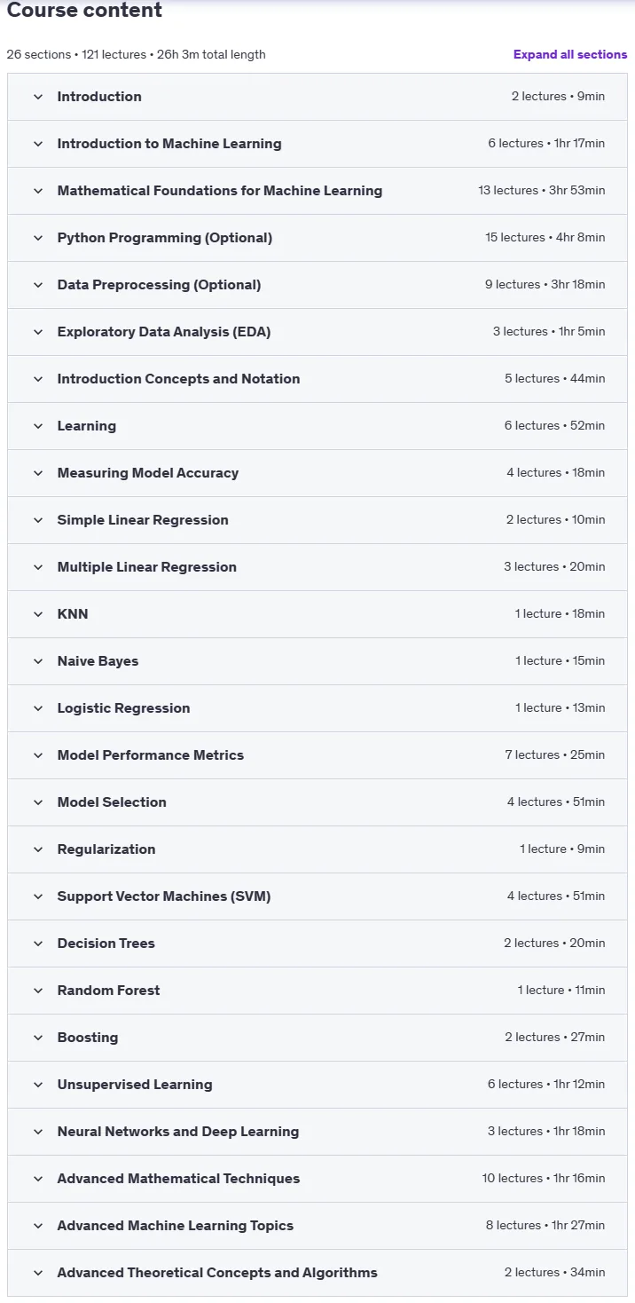Open Introduction Concepts and Notation section
The image size is (635, 1303).
(x=317, y=379)
